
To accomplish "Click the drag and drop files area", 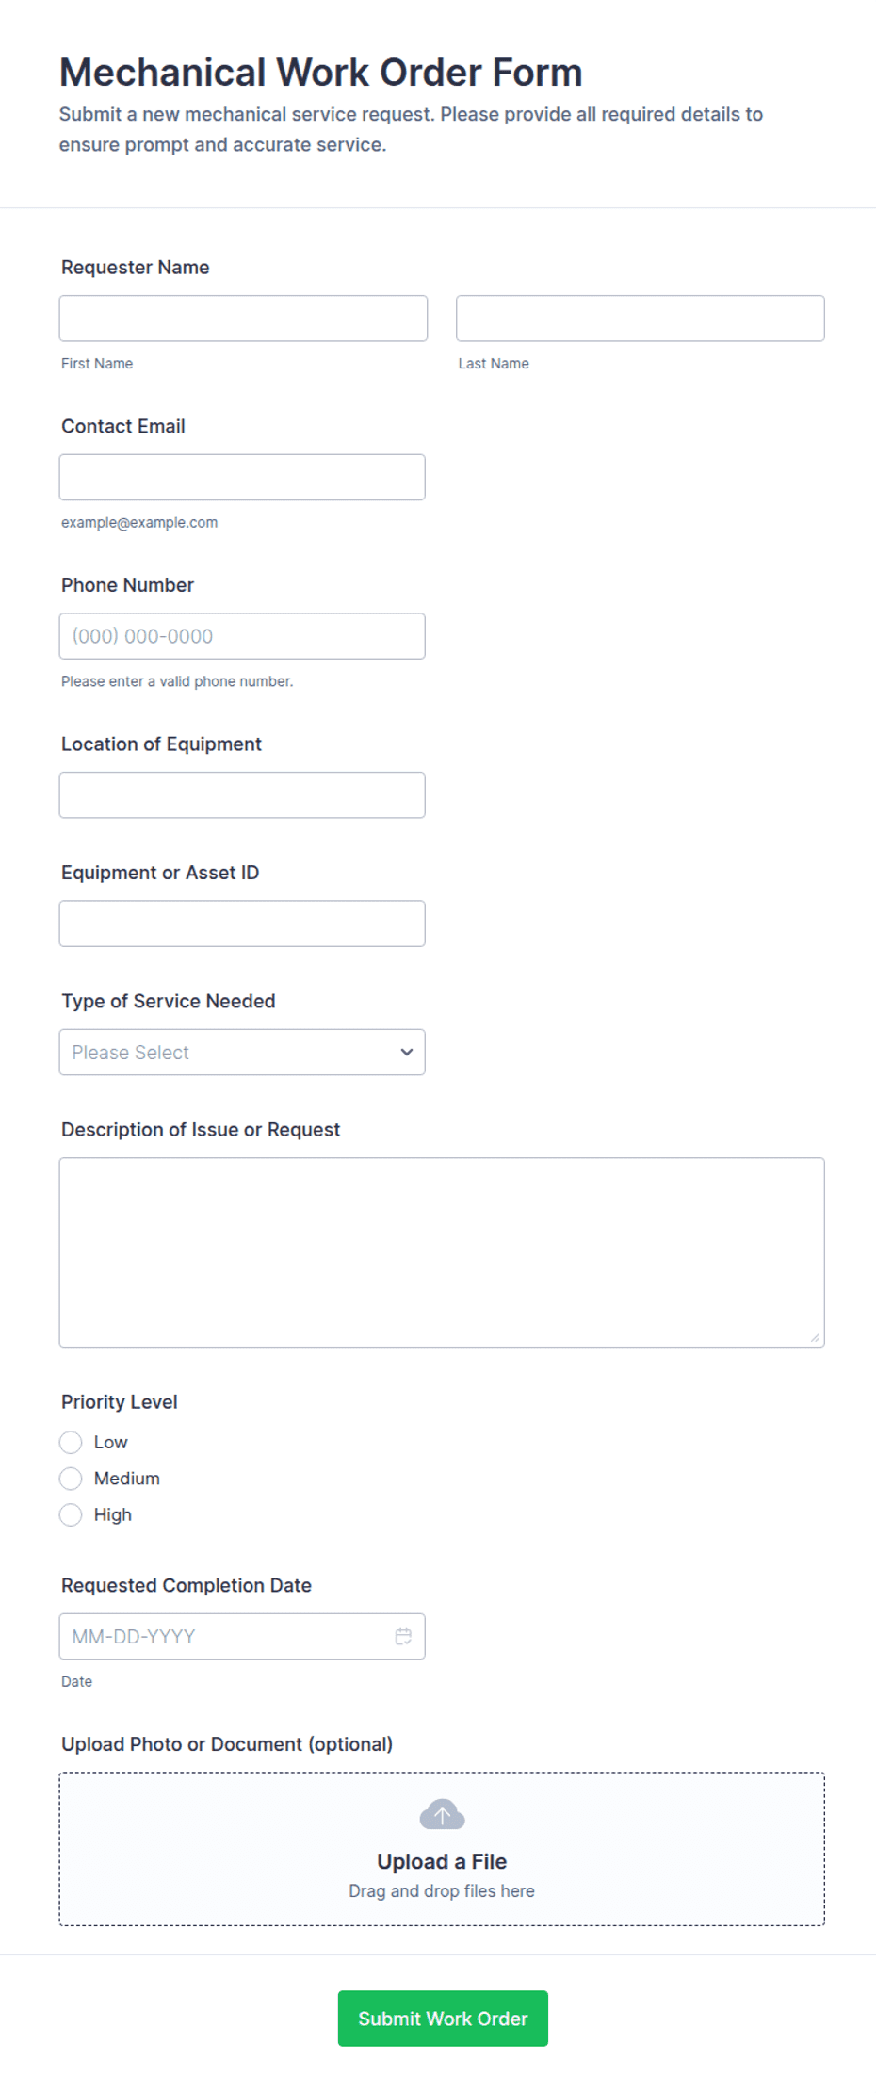I will pyautogui.click(x=442, y=1849).
